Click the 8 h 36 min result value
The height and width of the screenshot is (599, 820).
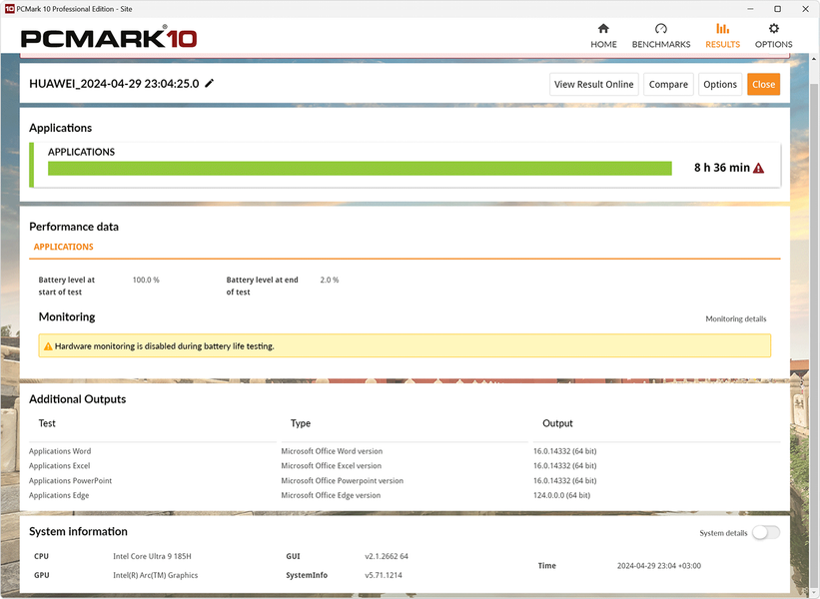coord(722,168)
